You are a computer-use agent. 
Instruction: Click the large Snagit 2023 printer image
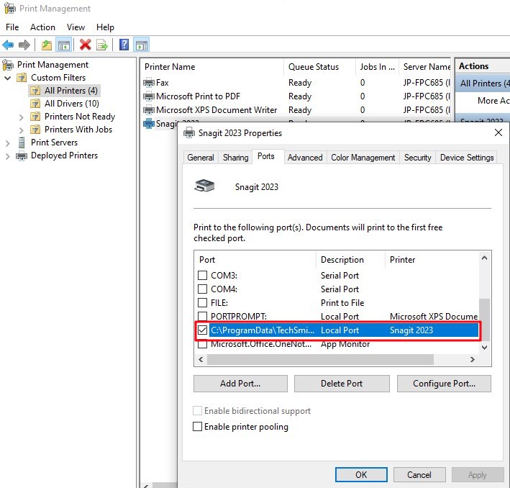pyautogui.click(x=204, y=186)
